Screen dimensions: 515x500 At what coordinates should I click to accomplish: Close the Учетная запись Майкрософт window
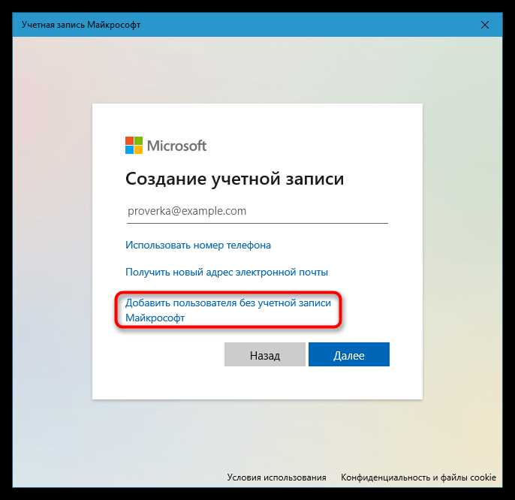[x=484, y=25]
